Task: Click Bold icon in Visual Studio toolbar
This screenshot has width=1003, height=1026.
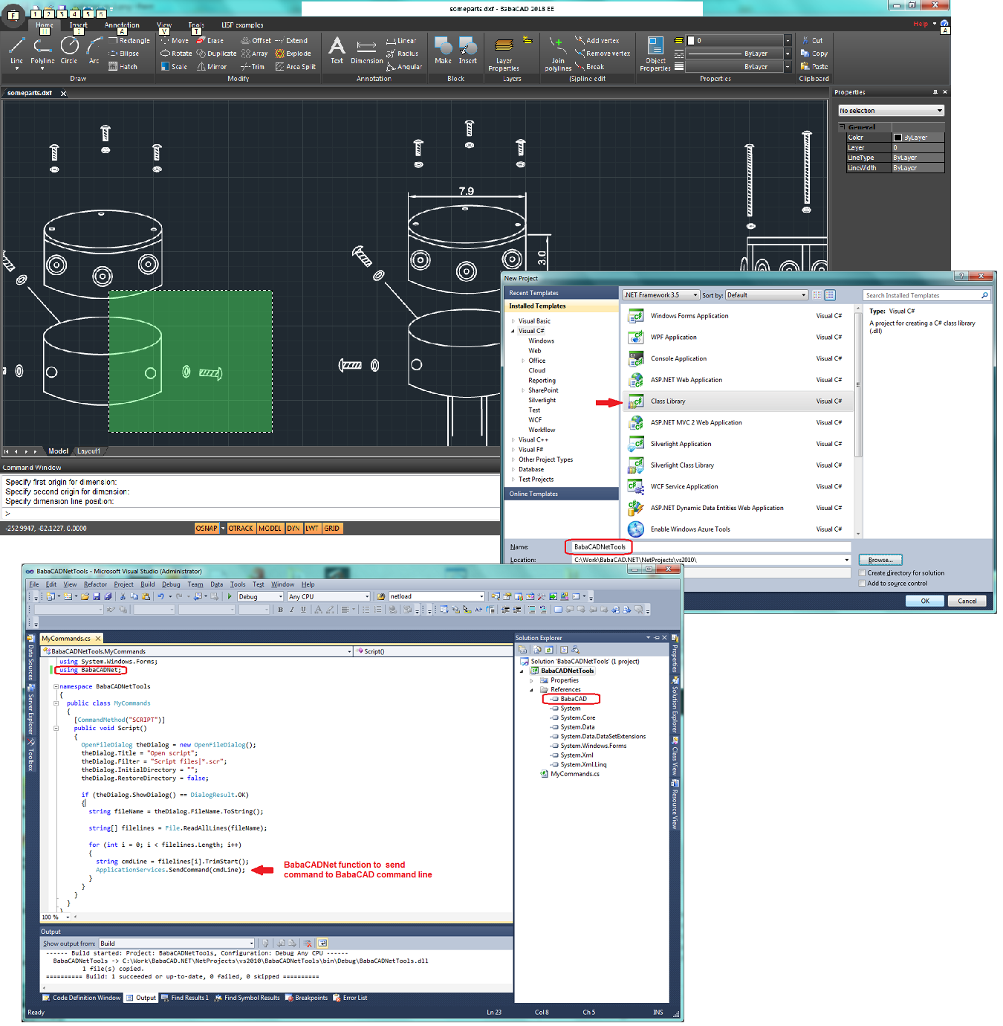Action: click(x=280, y=610)
